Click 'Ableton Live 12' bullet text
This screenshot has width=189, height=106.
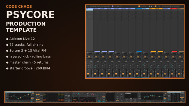(22, 39)
